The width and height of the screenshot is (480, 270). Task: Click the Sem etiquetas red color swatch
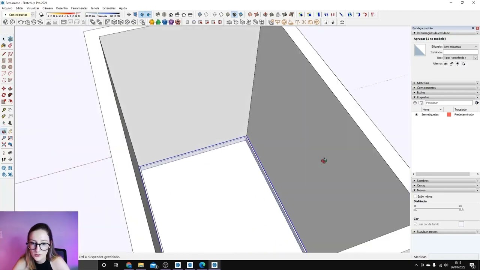click(449, 114)
